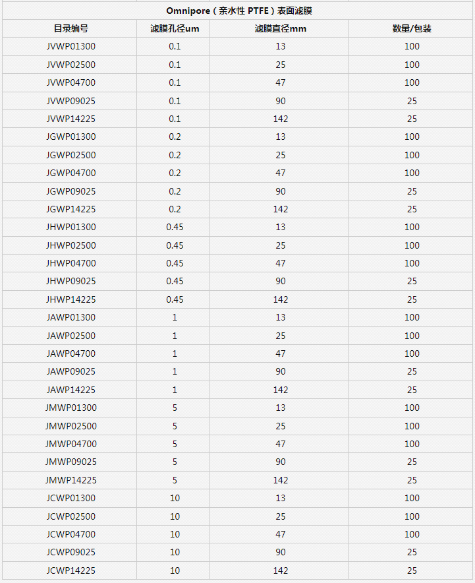Select catalog number JCWP04700
The height and width of the screenshot is (583, 475).
(71, 534)
